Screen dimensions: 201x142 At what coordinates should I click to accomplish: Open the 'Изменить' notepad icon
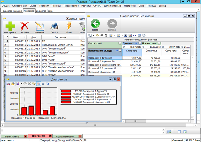(40, 26)
